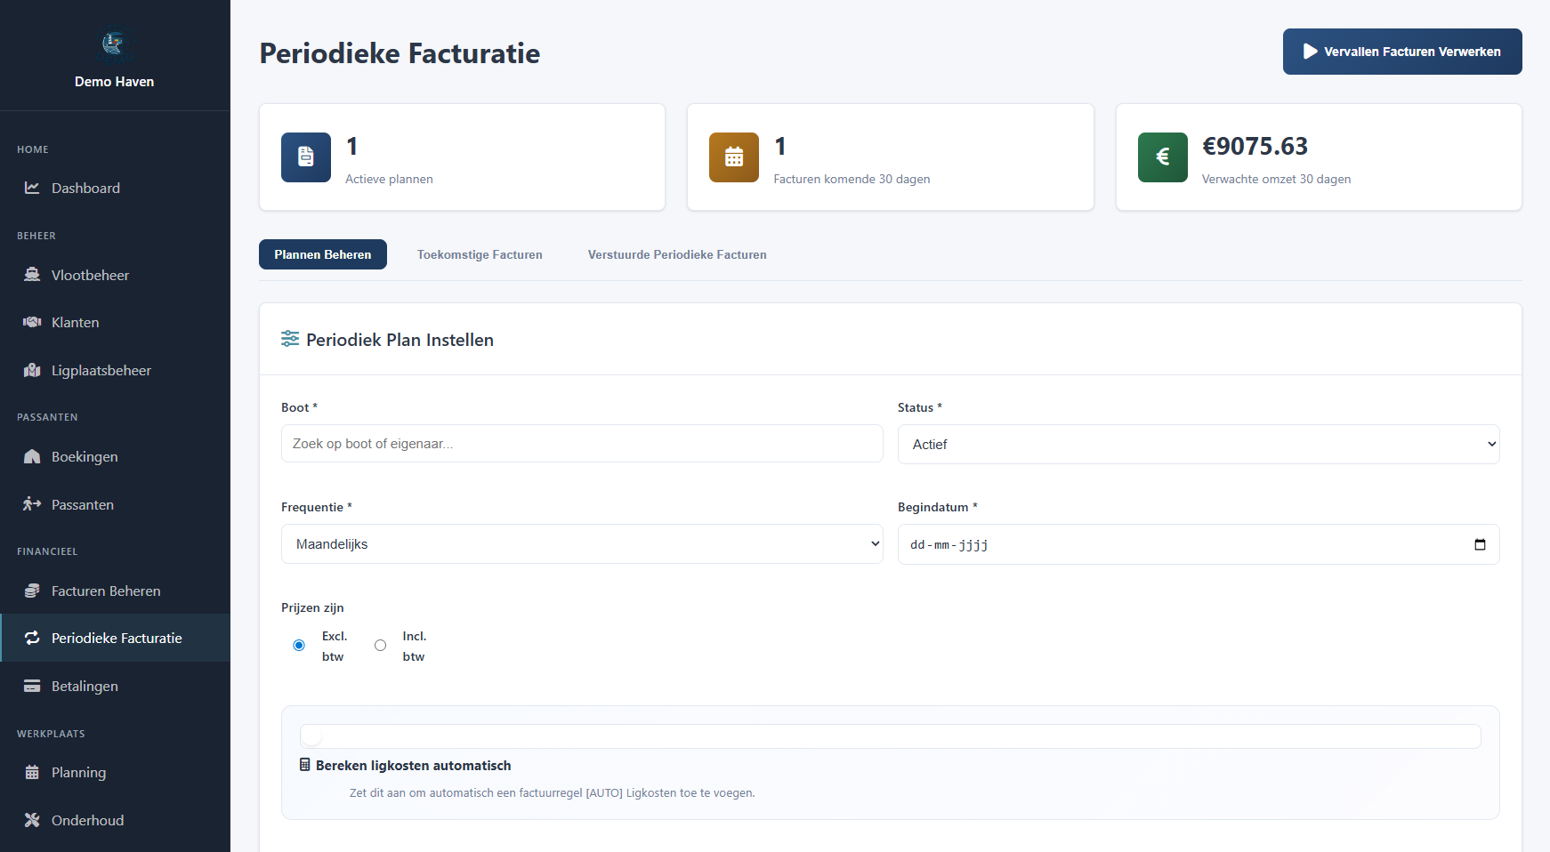Screen dimensions: 1550x852
Task: Click the Planning calendar icon
Action: click(32, 772)
